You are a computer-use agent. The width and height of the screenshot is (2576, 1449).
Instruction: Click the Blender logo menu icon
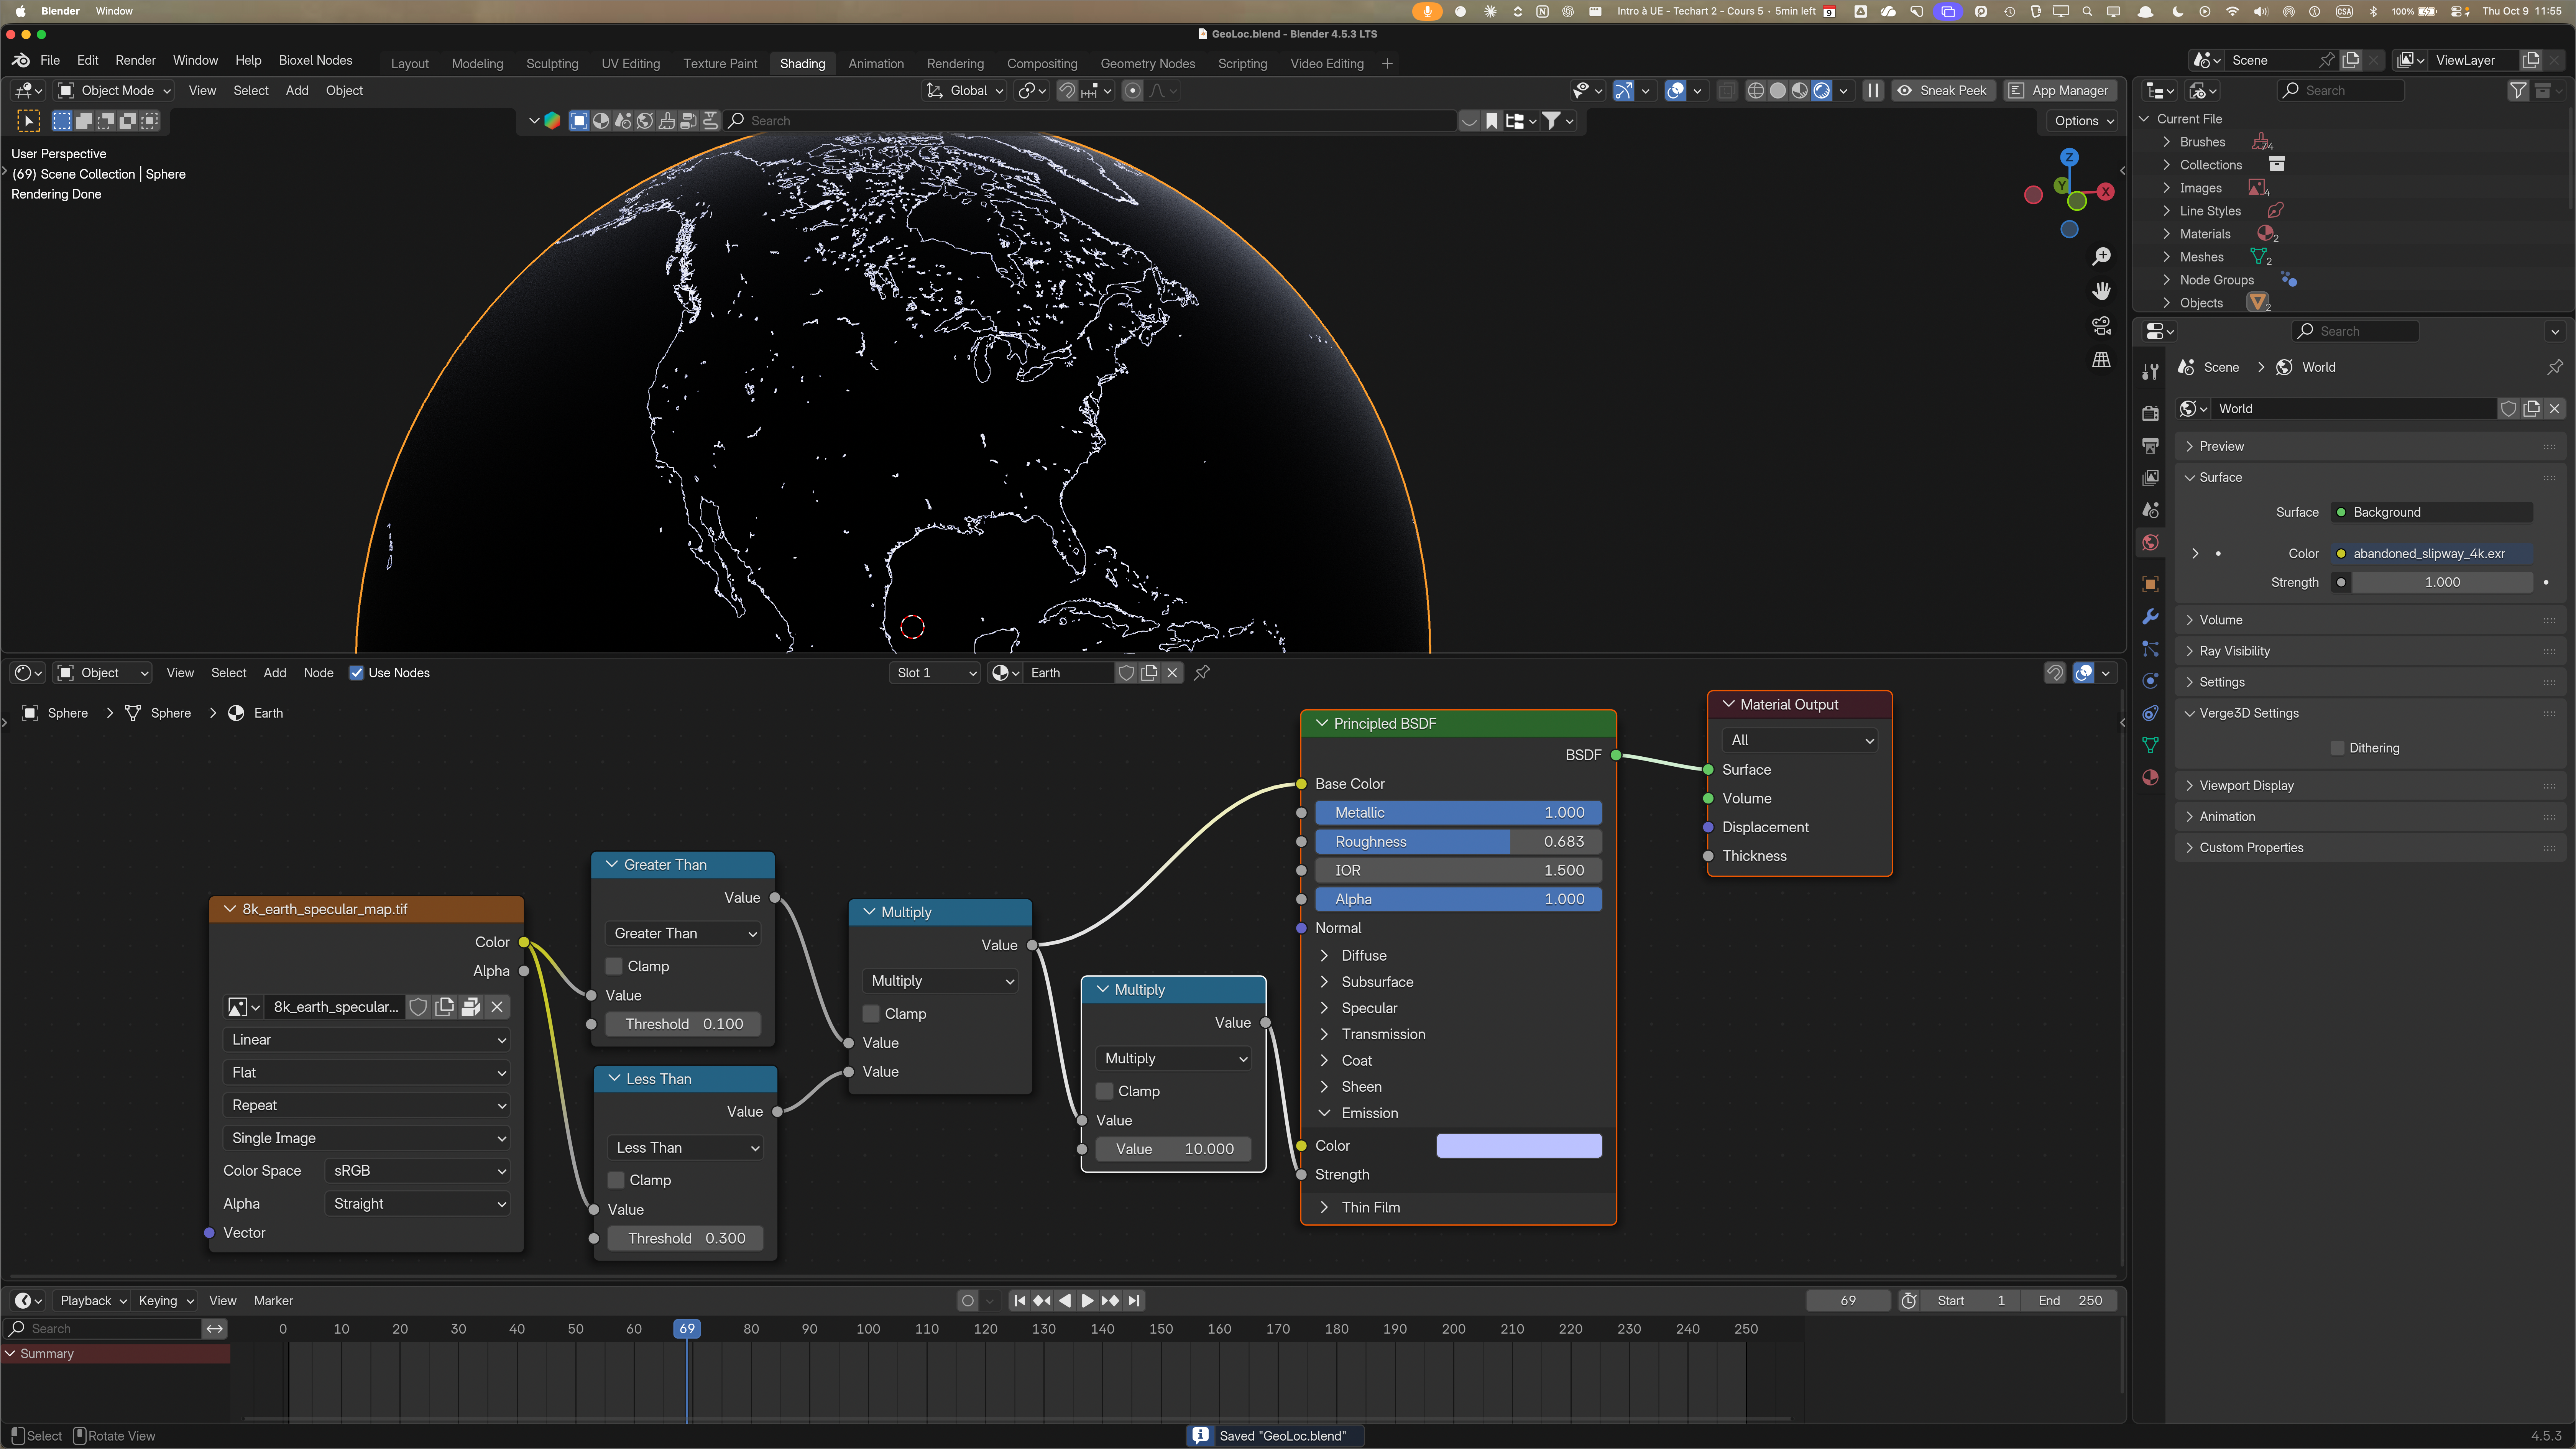click(20, 61)
